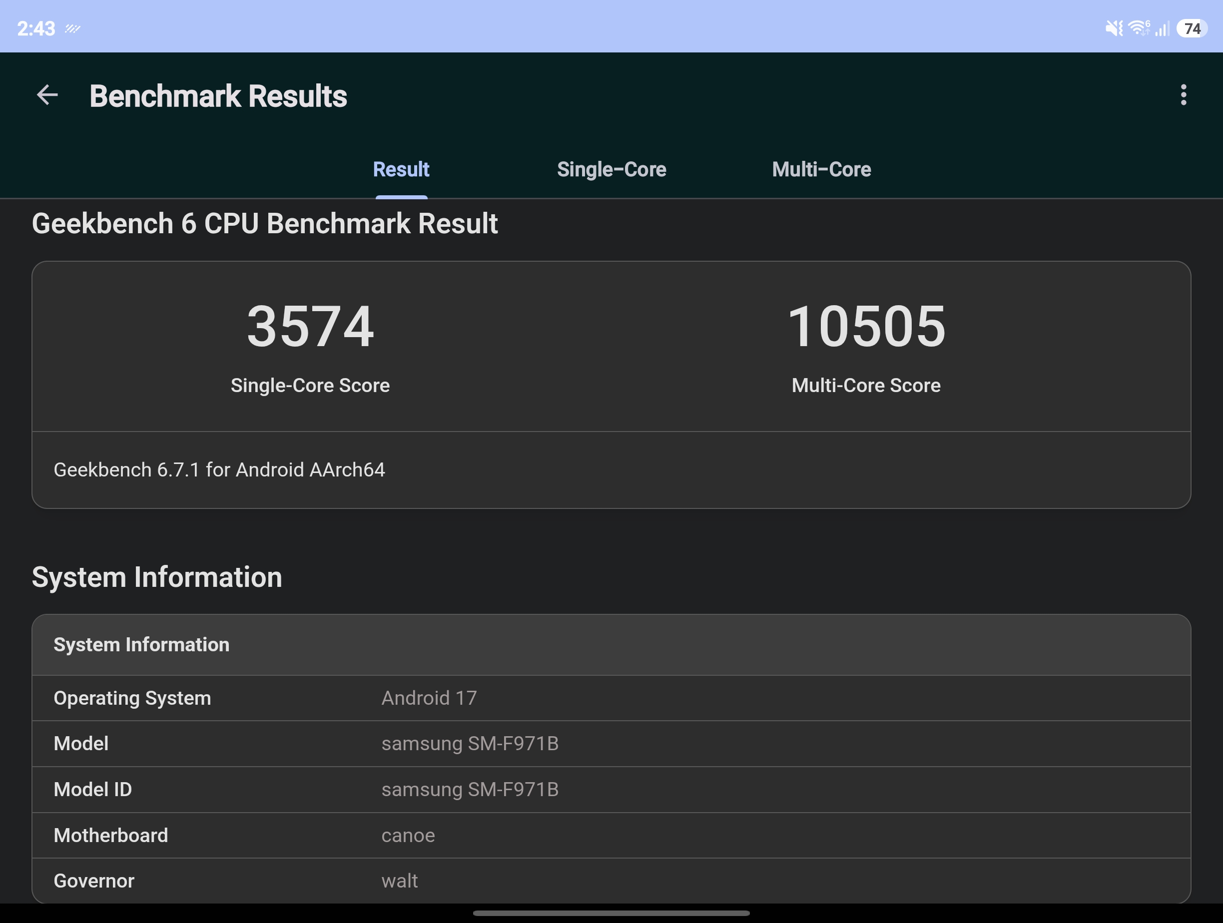Tap the Wi-Fi status icon

click(1139, 28)
